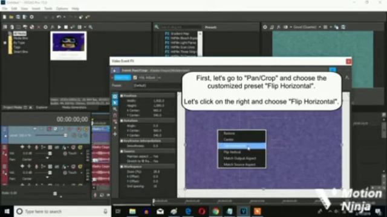Image resolution: width=387 pixels, height=217 pixels.
Task: Create a new project from main toolbar
Action: 4,17
